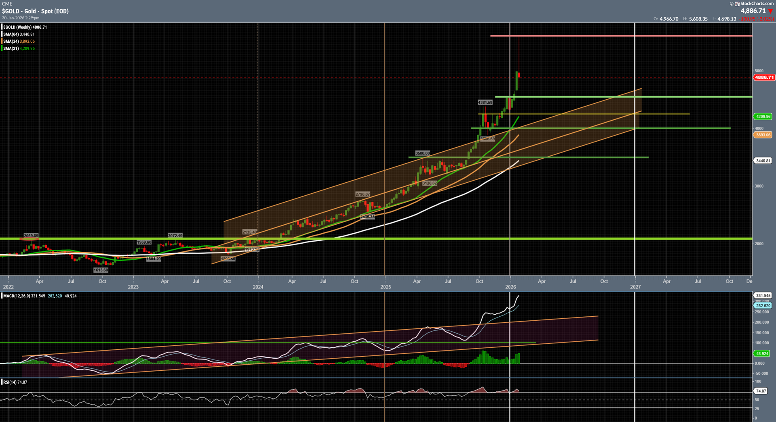776x422 pixels.
Task: Click the white 3446.81 axis tag
Action: pos(763,161)
